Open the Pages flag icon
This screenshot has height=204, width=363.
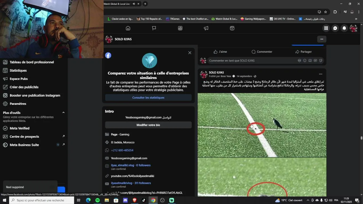point(154,28)
